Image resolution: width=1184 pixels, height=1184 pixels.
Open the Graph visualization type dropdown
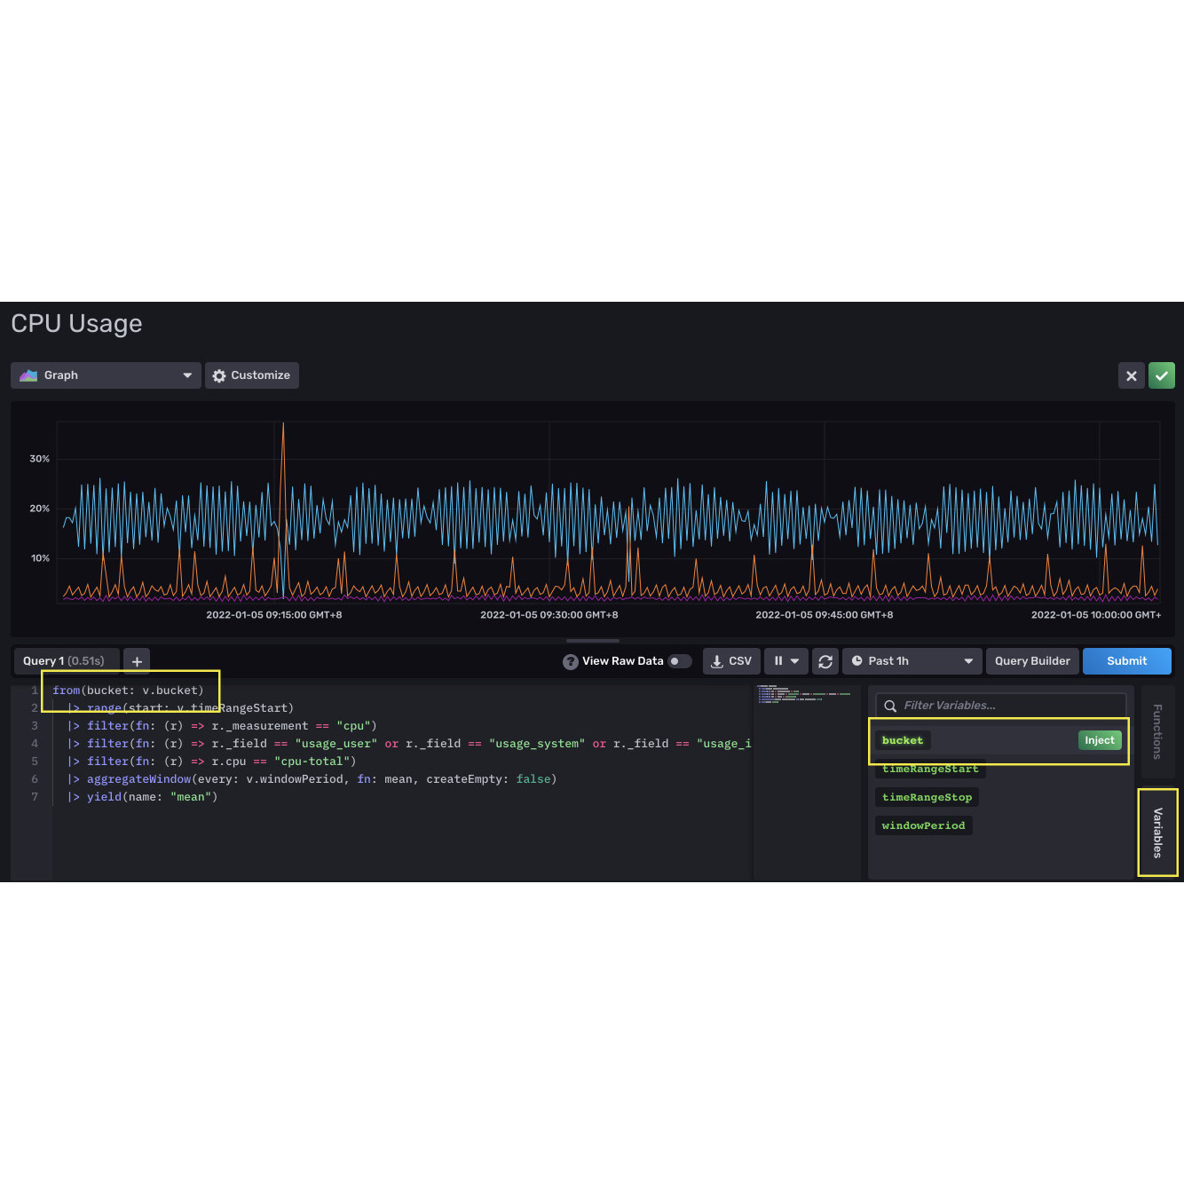106,375
